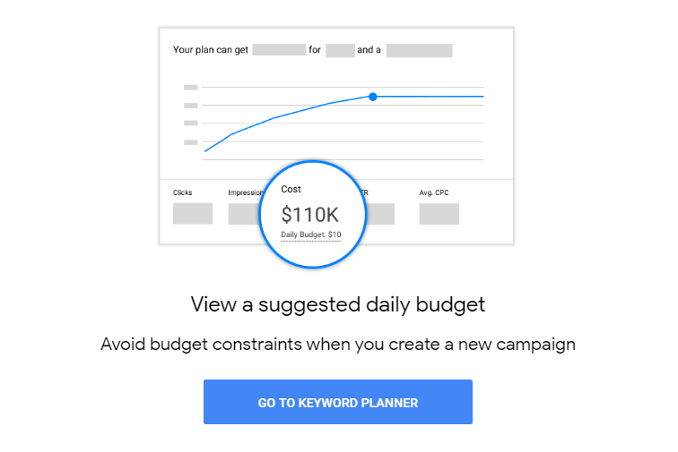
Task: Click the "Avoid budget constraints" subtitle text
Action: pyautogui.click(x=338, y=345)
